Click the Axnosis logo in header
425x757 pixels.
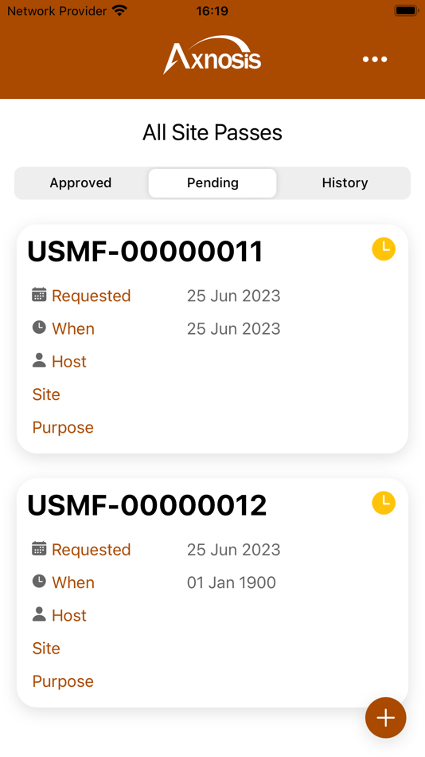click(212, 54)
